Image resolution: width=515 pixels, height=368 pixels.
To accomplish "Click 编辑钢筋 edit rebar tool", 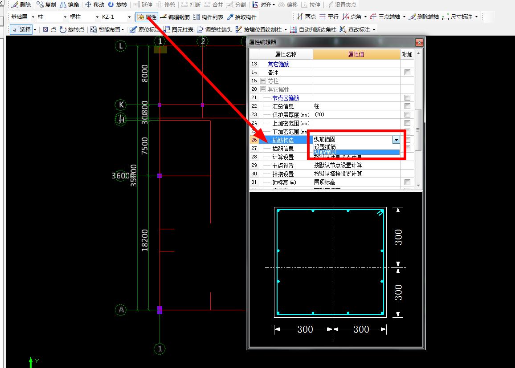I will [x=175, y=17].
